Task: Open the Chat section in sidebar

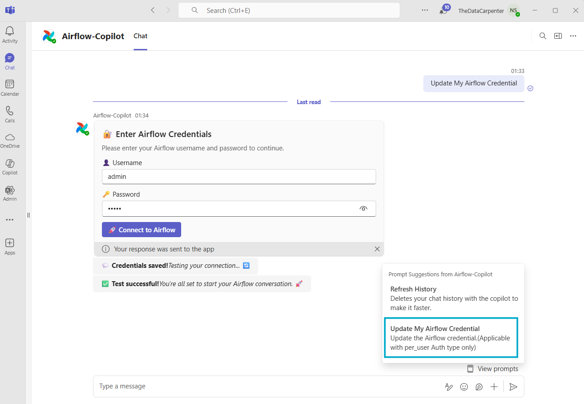Action: click(x=10, y=61)
